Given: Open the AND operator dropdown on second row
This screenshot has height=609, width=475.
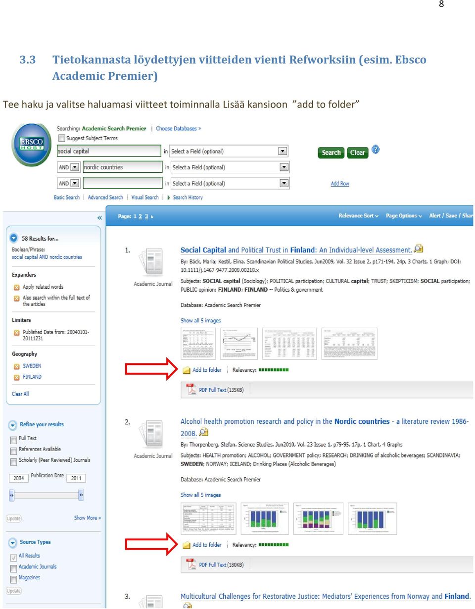Looking at the screenshot, I should 75,167.
